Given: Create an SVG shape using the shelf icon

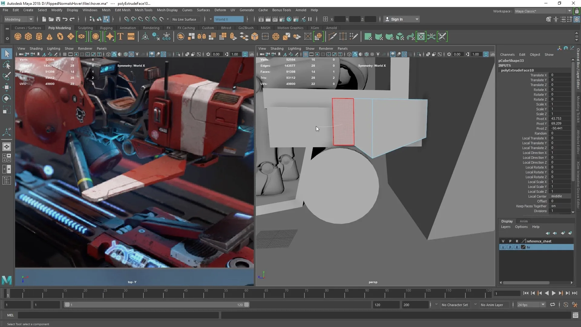Looking at the screenshot, I should 131,36.
